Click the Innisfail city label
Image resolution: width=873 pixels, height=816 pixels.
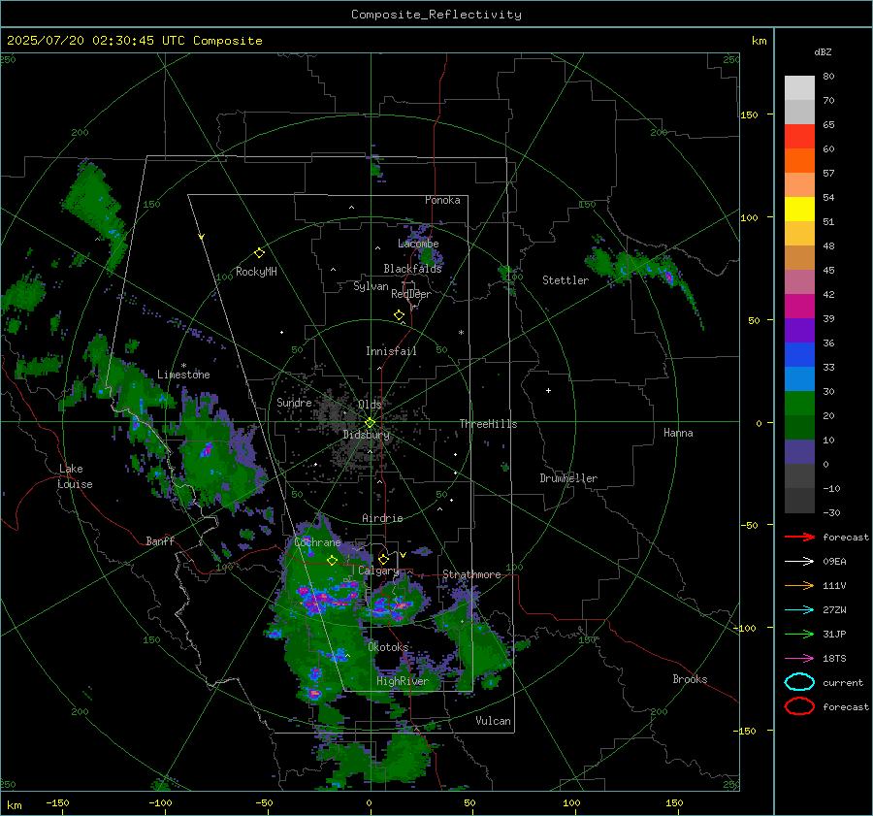click(x=391, y=351)
